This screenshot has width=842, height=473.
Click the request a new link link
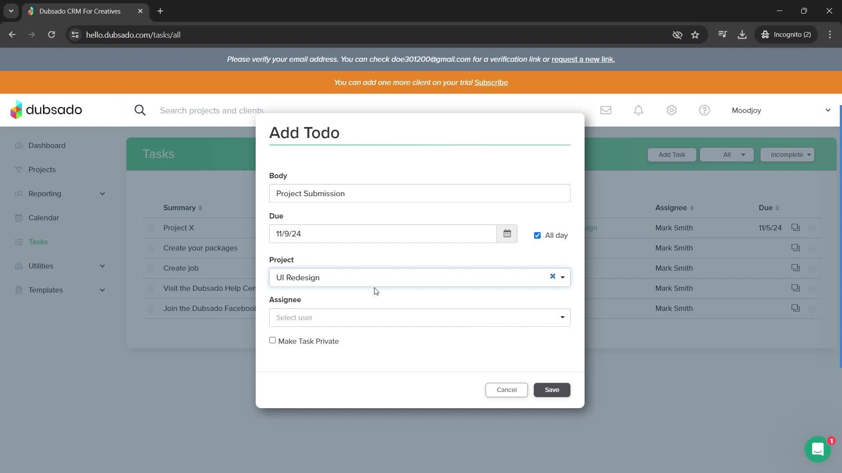pos(583,59)
